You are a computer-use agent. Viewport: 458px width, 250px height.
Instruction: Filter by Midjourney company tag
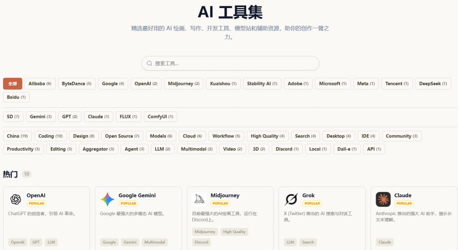(x=184, y=84)
